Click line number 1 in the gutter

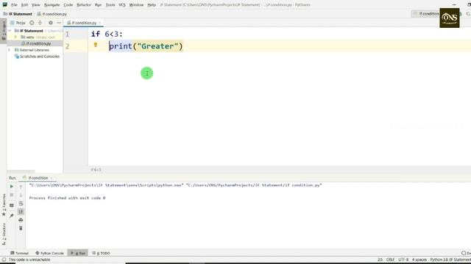point(67,34)
